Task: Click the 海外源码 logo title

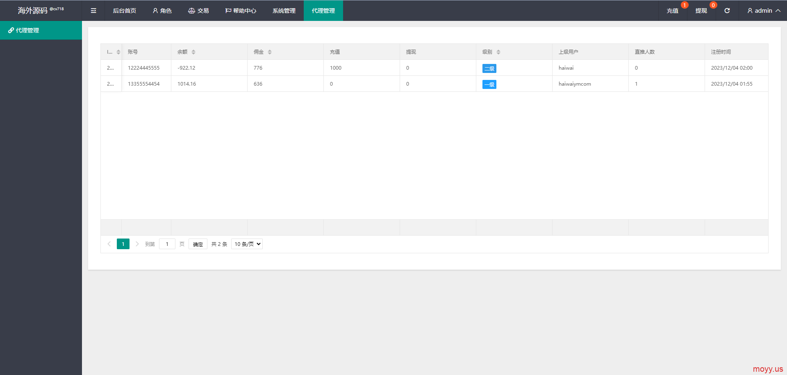Action: [33, 11]
